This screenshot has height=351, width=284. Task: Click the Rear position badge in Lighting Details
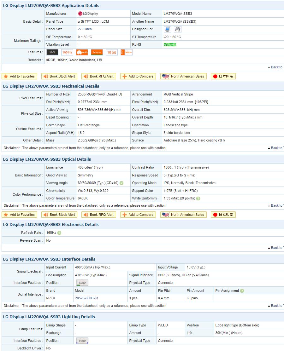click(82, 341)
